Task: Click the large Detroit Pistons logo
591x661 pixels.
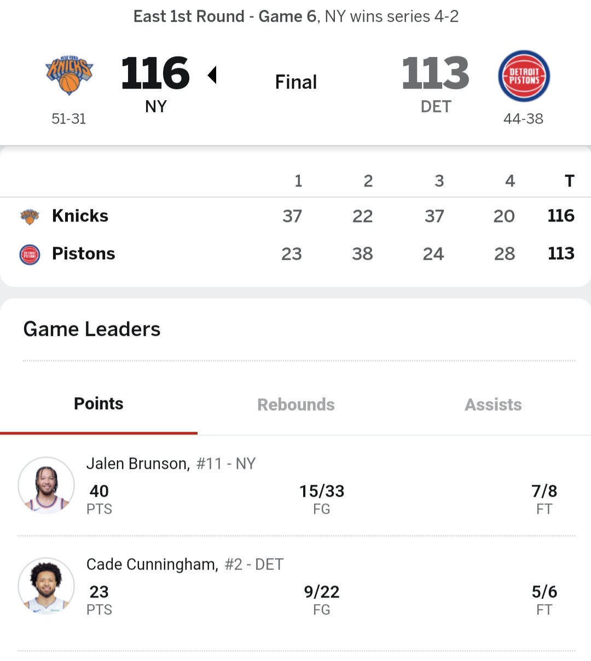Action: point(524,76)
